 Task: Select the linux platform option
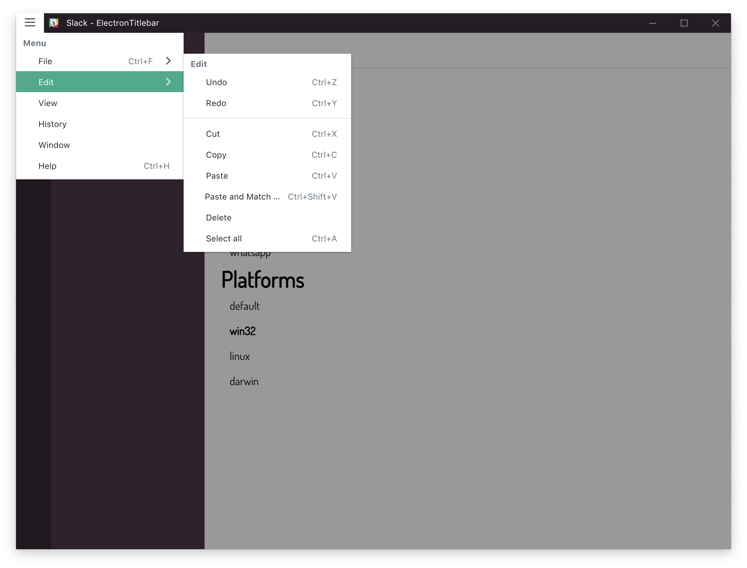(x=239, y=356)
